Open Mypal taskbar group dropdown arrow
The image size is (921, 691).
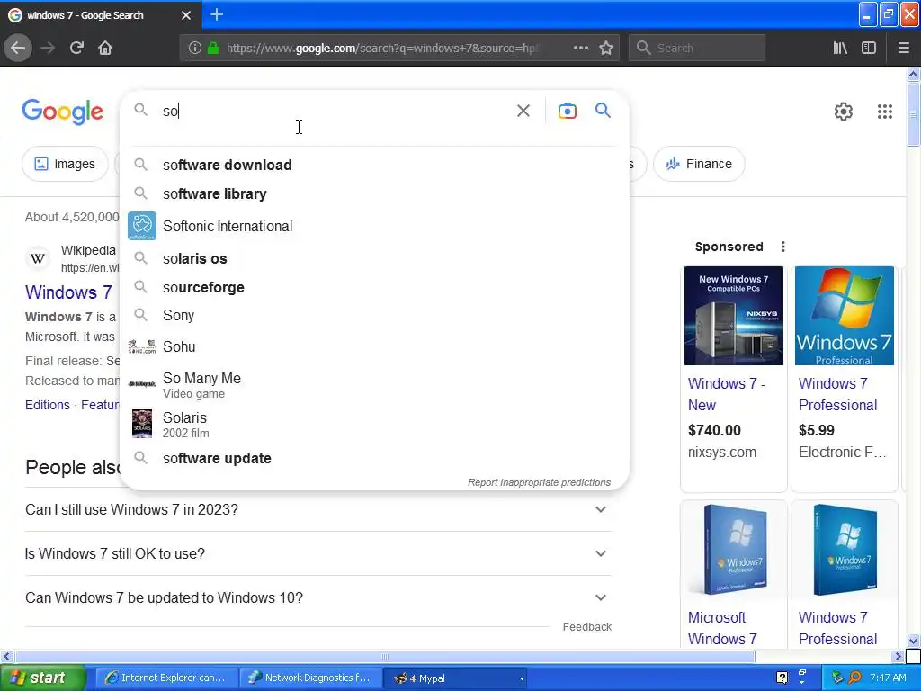(x=521, y=678)
